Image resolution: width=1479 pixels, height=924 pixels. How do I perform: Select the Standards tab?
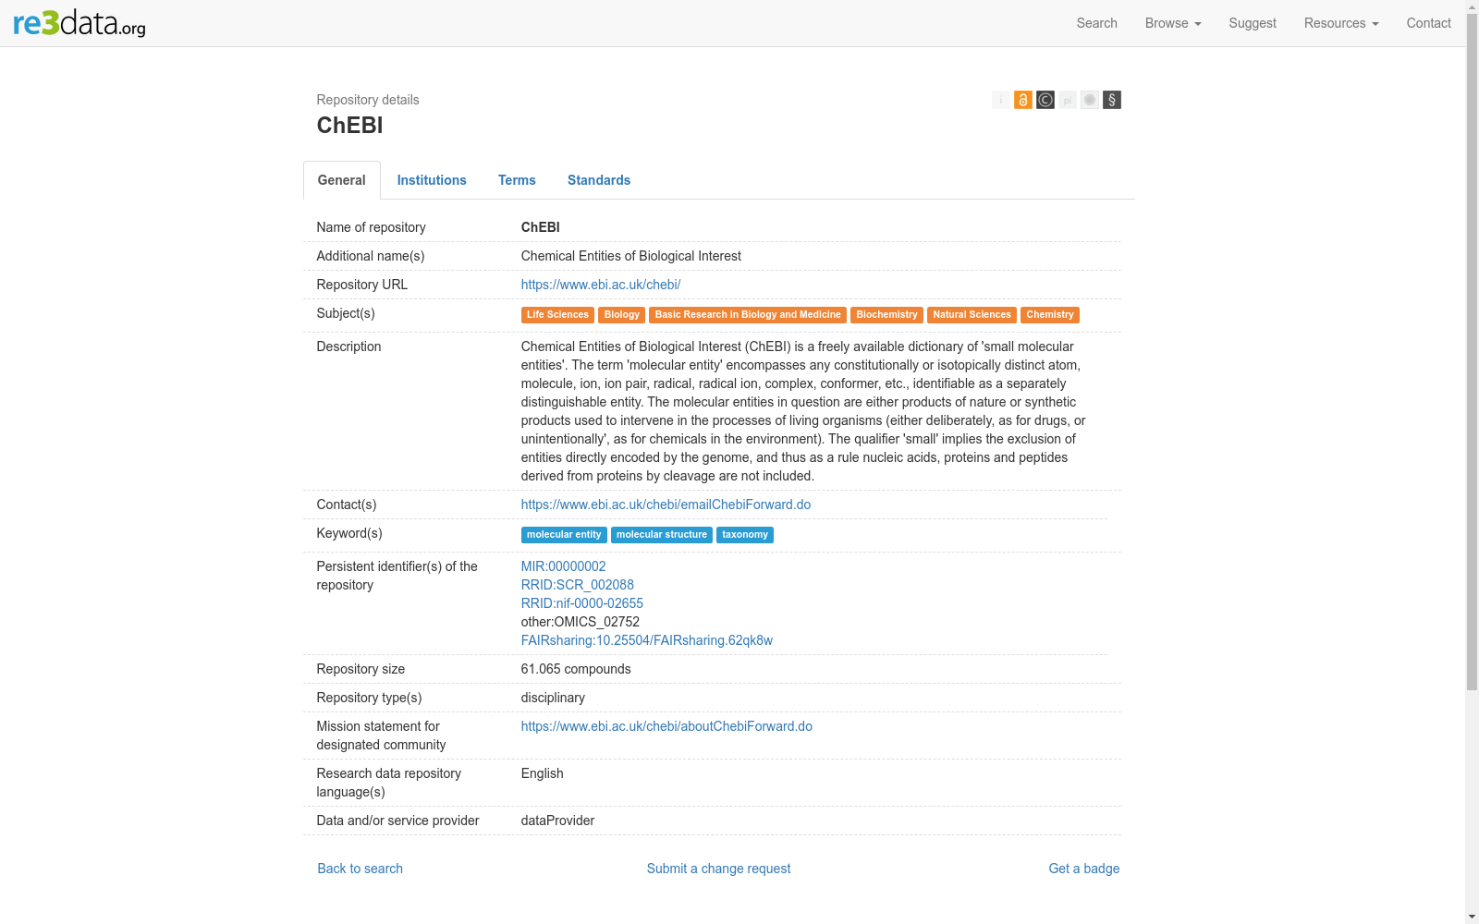599,180
